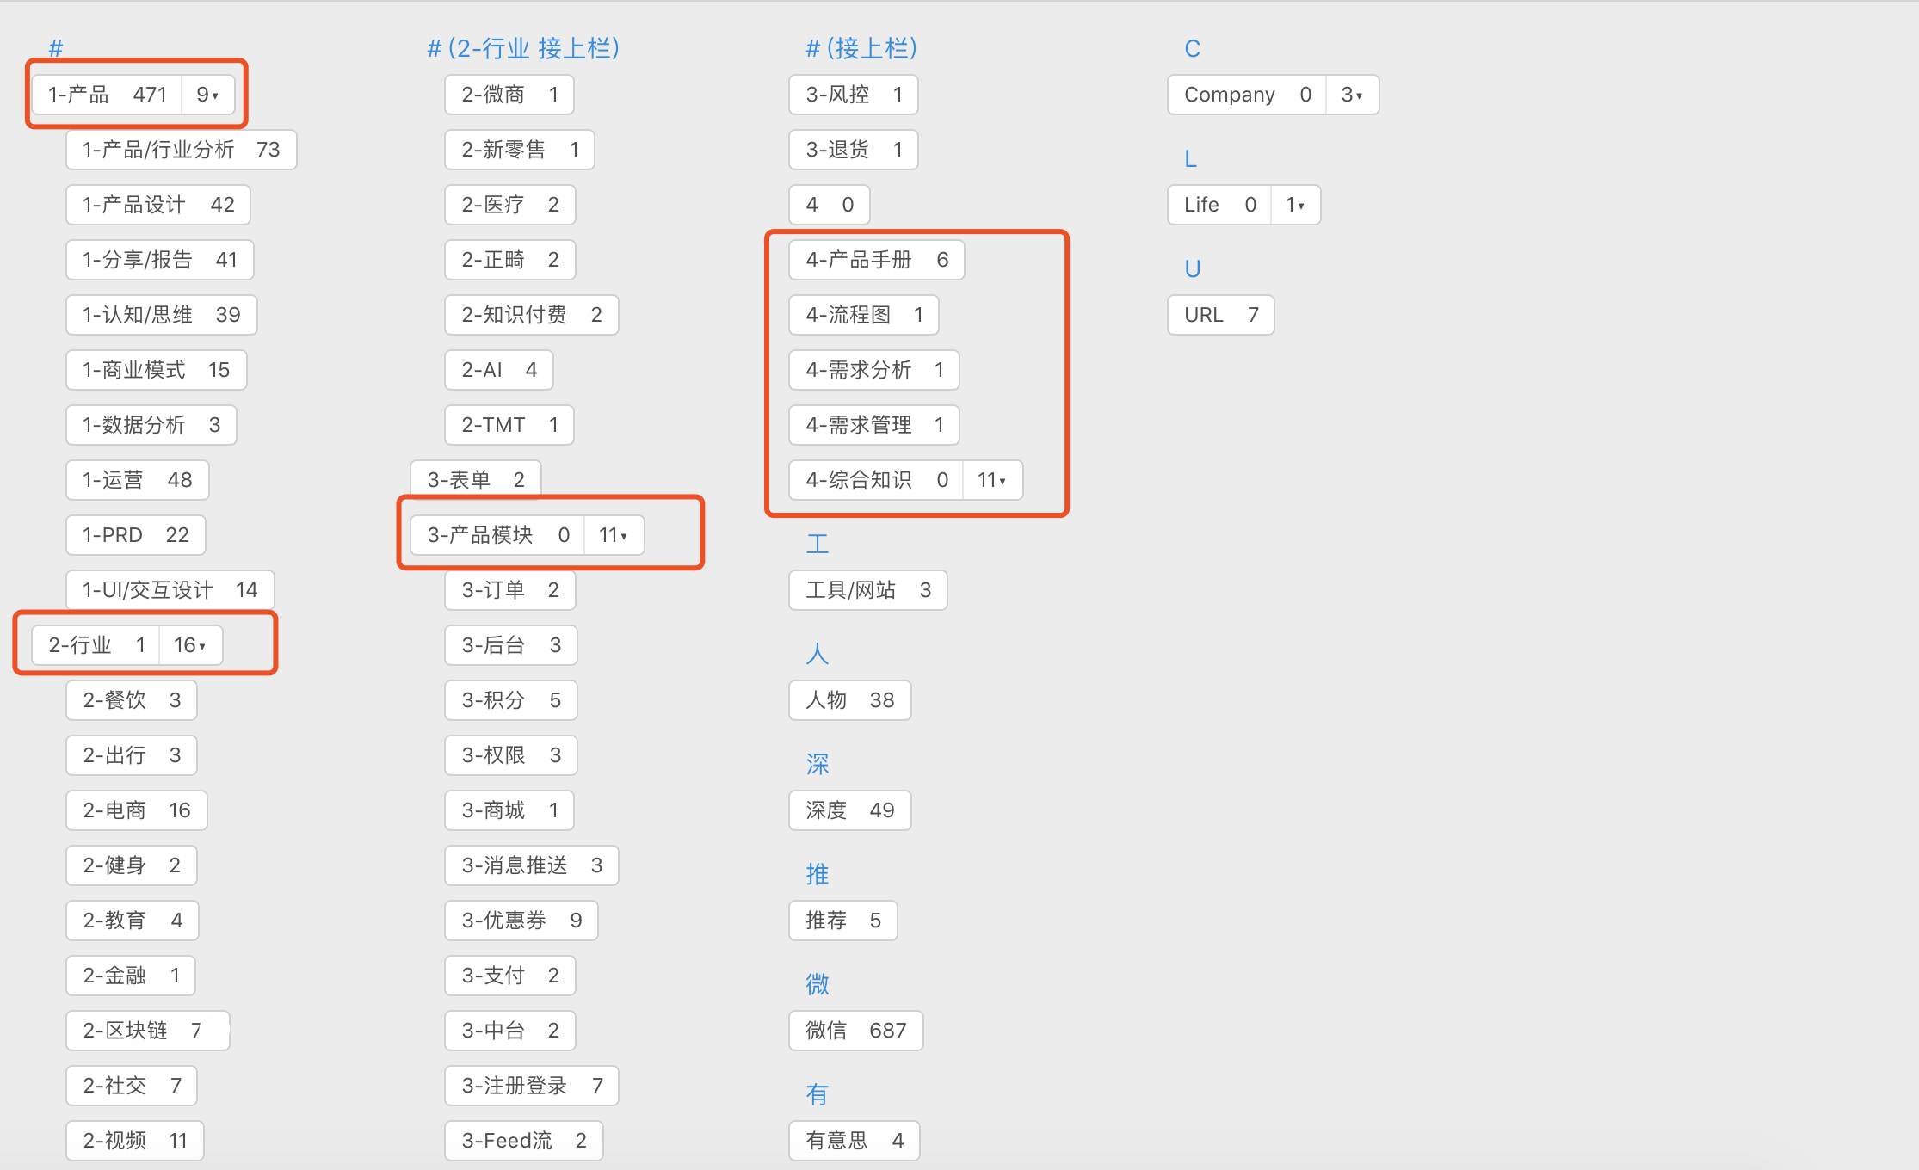Viewport: 1919px width, 1170px height.
Task: Click the 工 section header
Action: pos(817,545)
